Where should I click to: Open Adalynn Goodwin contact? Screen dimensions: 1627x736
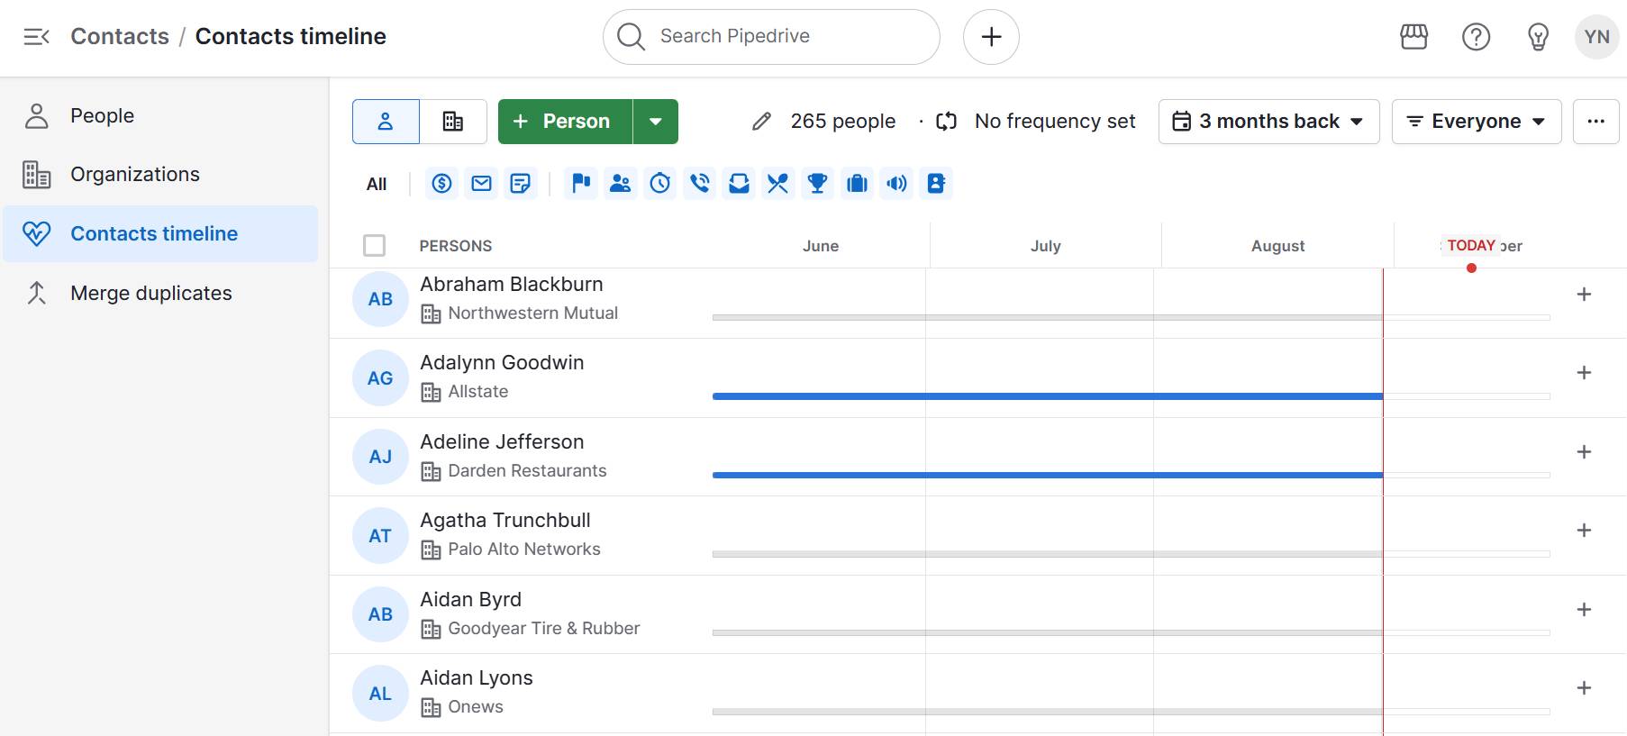502,362
